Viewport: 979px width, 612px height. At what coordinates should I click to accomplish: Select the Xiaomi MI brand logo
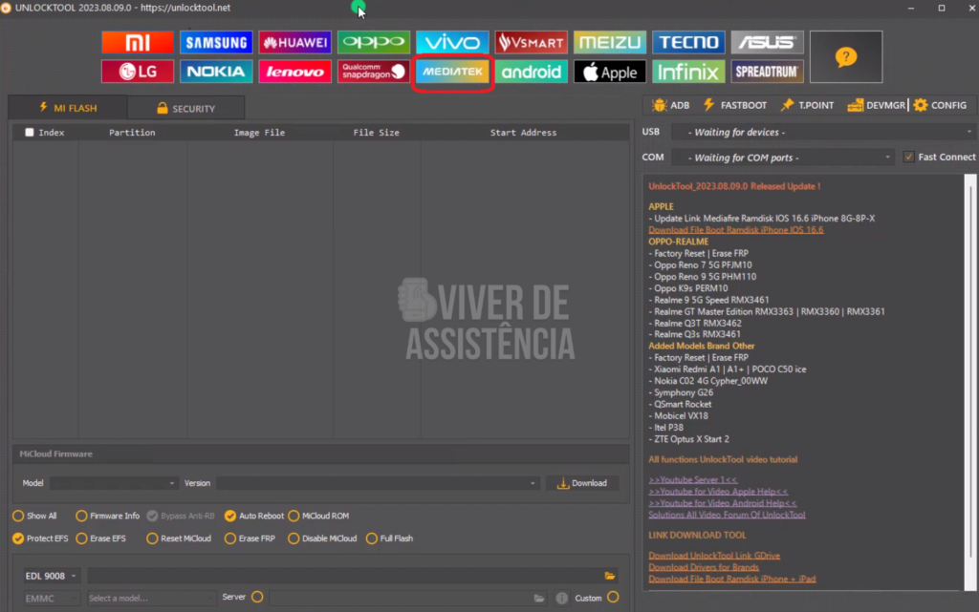(x=138, y=42)
